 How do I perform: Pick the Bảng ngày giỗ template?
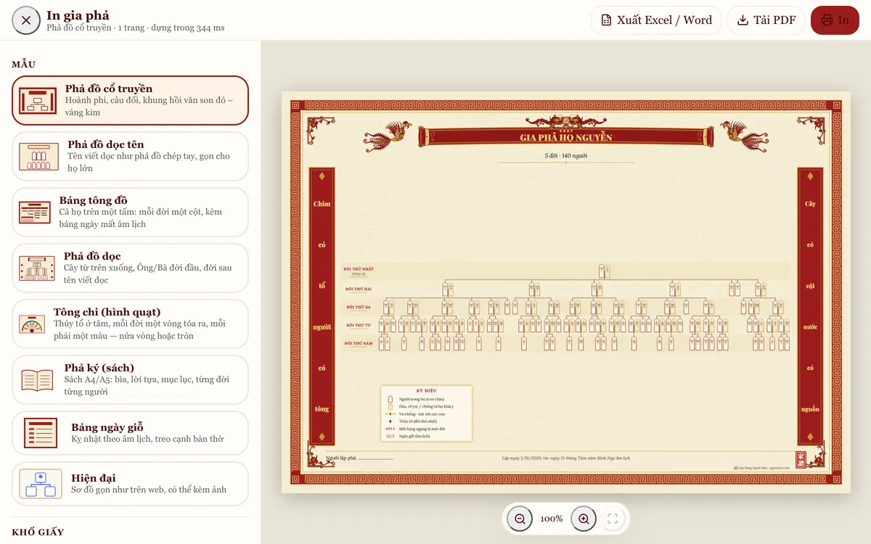point(130,433)
